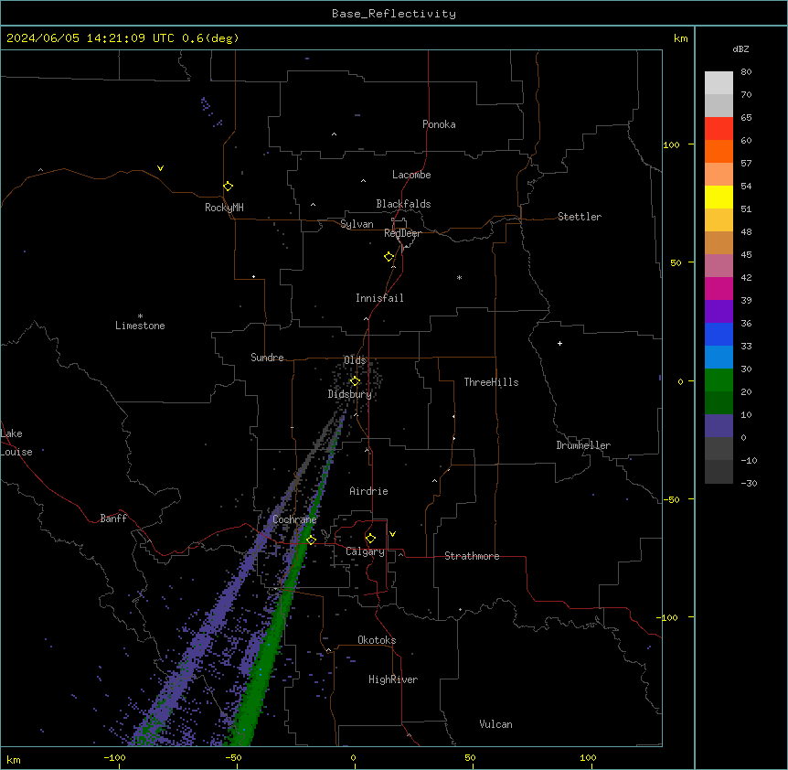Screen dimensions: 788x770
Task: Click the Drumheller town label
Action: 583,445
